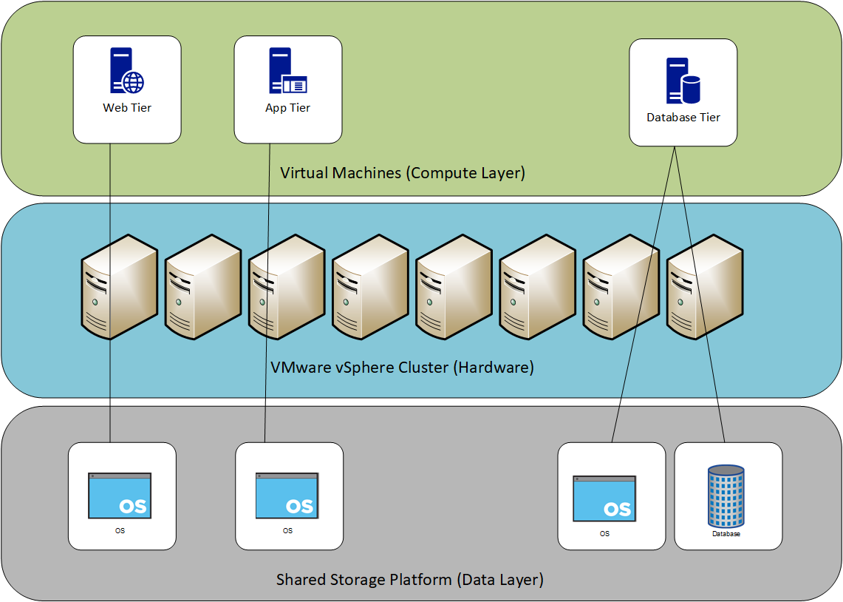
Task: Select the sixth server in the vSphere cluster
Action: coord(538,287)
